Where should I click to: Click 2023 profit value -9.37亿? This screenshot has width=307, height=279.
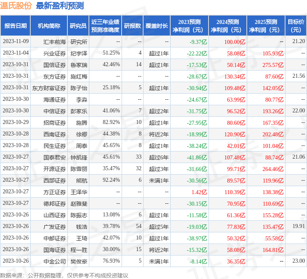[198, 42]
